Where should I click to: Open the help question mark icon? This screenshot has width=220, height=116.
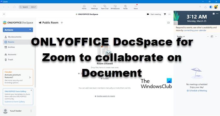(x=200, y=7)
